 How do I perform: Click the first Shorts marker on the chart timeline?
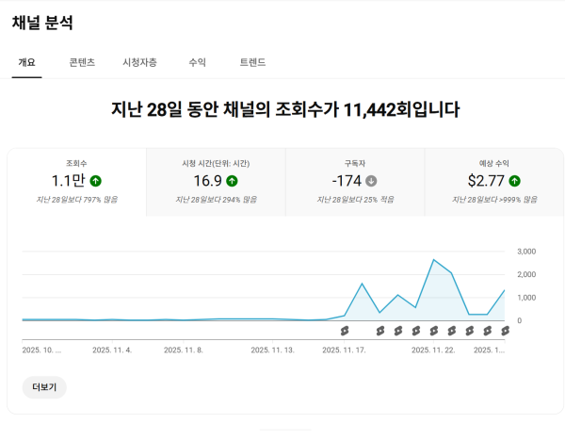[345, 330]
